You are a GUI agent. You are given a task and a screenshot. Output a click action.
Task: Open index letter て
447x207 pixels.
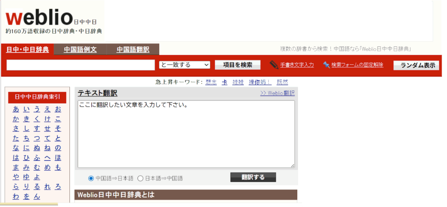pyautogui.click(x=47, y=139)
